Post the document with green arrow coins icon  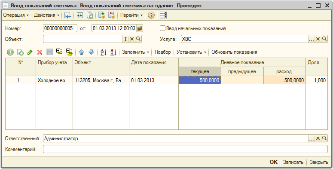[x=101, y=15]
